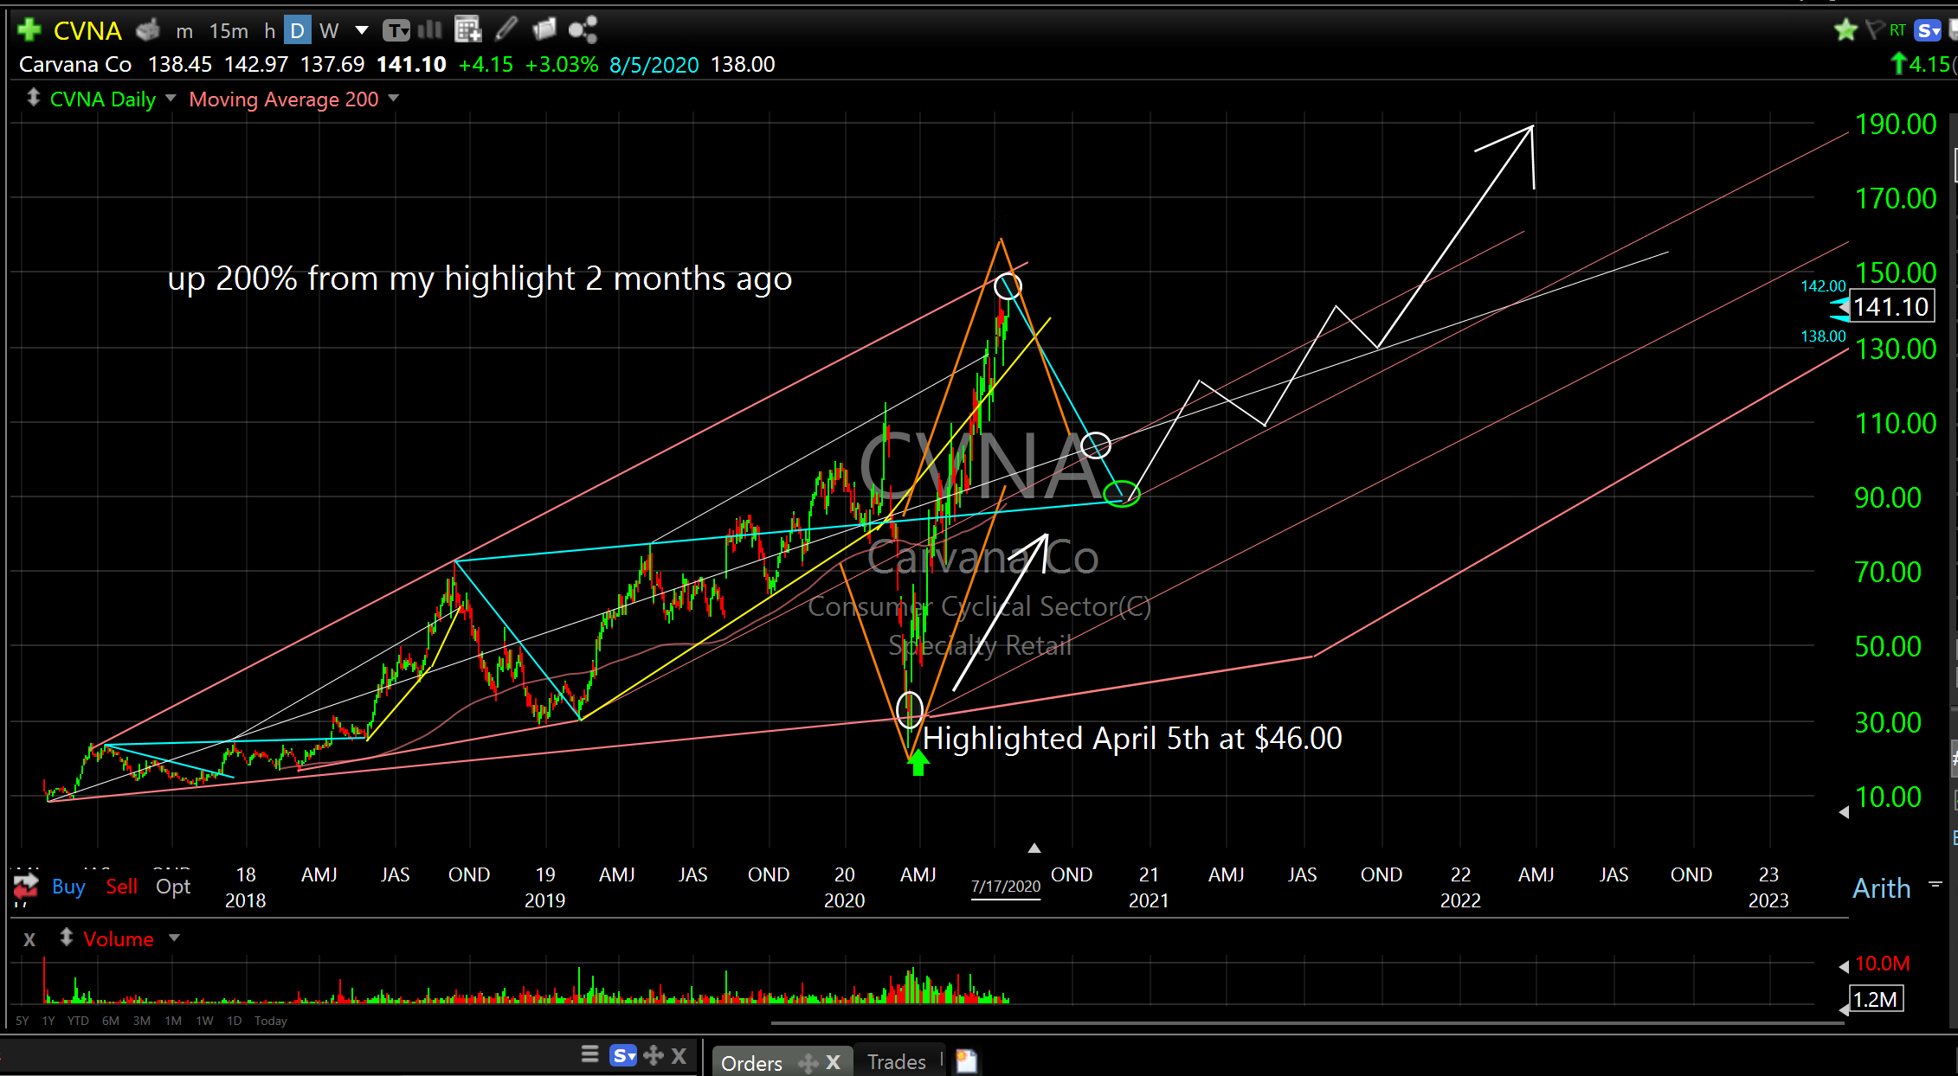Click the green plus add-symbol icon
Viewport: 1958px width, 1076px height.
(x=29, y=30)
